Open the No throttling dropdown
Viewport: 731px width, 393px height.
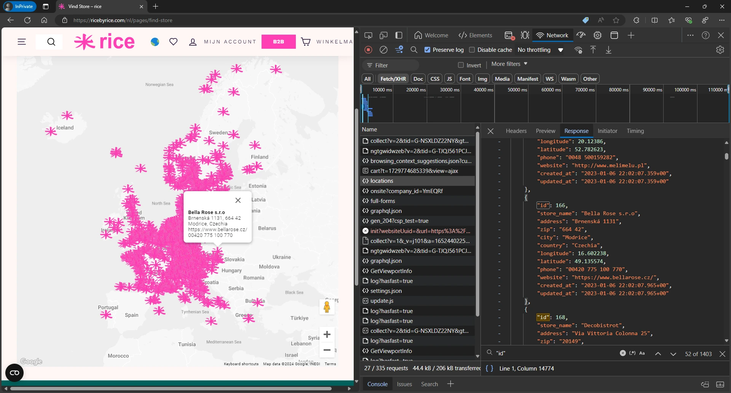pos(540,50)
